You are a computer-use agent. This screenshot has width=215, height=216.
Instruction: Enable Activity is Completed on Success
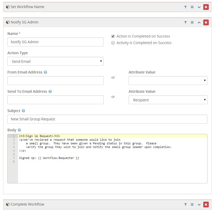point(113,43)
